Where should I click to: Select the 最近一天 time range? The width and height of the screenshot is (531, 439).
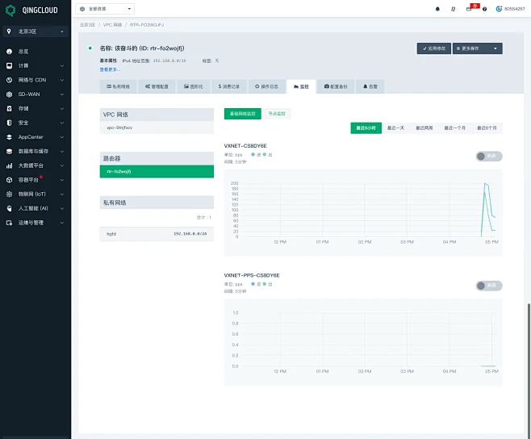(x=396, y=128)
